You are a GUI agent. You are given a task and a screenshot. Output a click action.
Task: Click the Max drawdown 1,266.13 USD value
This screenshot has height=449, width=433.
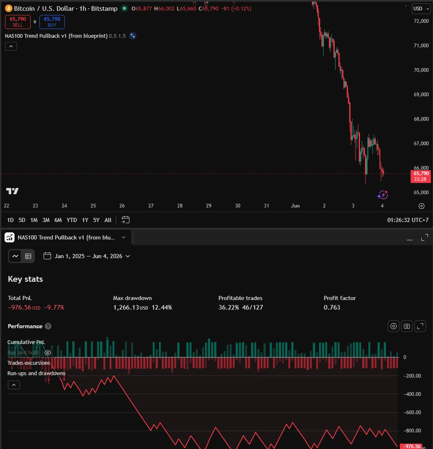(x=131, y=307)
